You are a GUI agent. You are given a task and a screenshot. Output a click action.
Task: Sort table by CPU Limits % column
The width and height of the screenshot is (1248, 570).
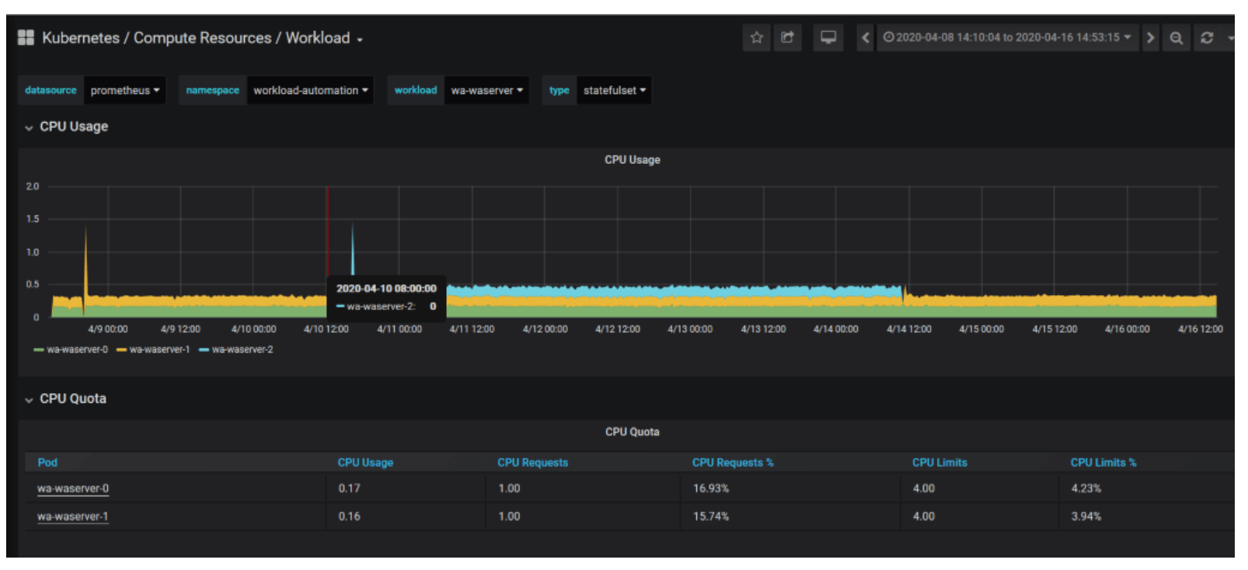point(1103,462)
